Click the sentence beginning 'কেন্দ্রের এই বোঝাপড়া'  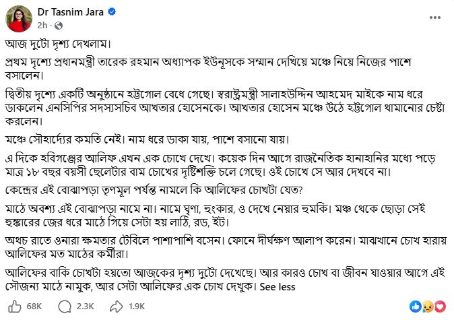(x=154, y=190)
